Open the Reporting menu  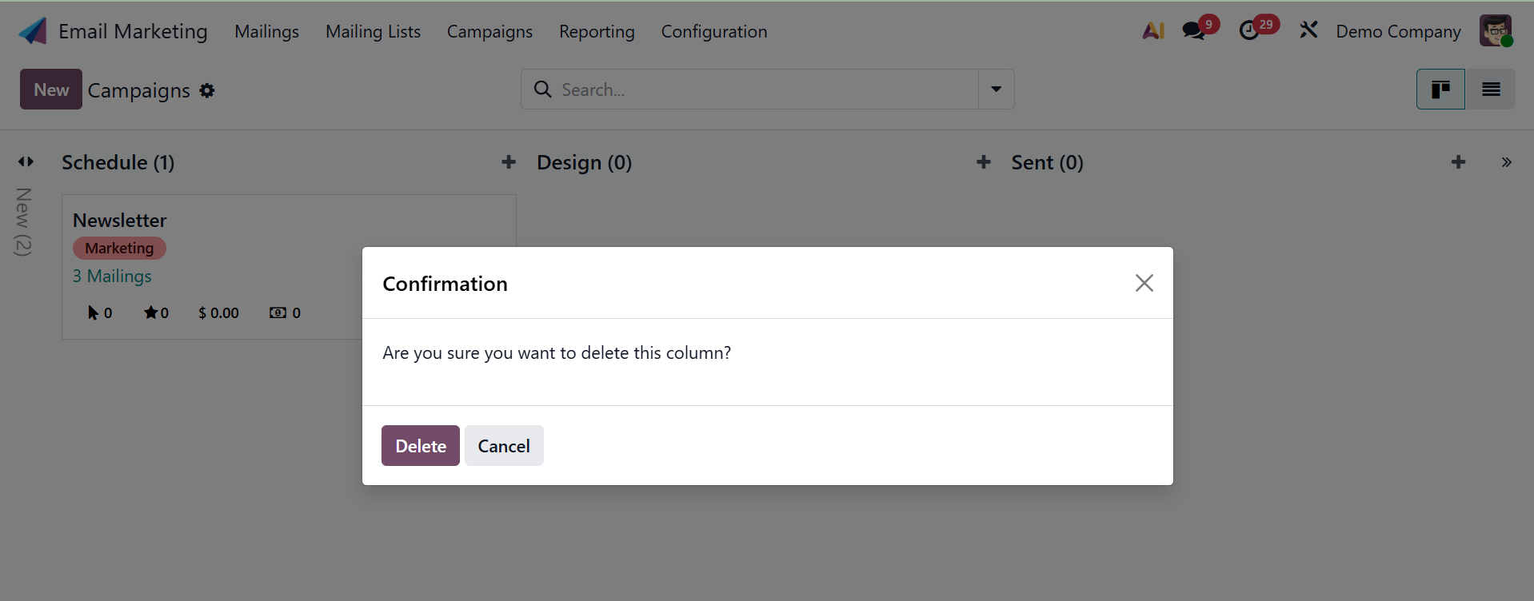(597, 31)
